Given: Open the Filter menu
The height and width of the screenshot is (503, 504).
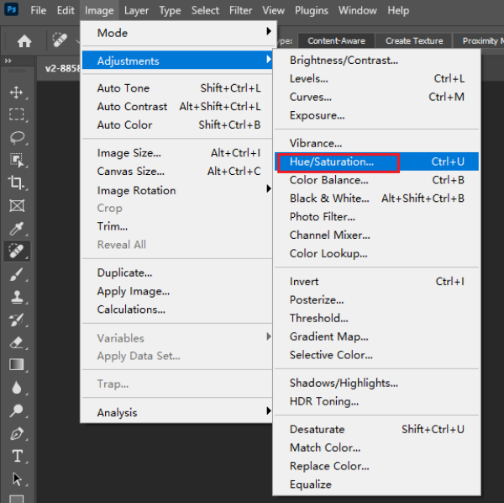Looking at the screenshot, I should click(240, 11).
